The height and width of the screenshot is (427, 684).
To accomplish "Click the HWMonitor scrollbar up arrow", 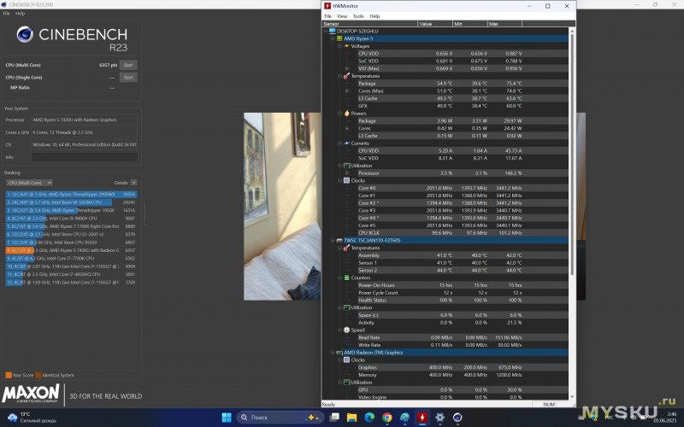I will [x=572, y=31].
